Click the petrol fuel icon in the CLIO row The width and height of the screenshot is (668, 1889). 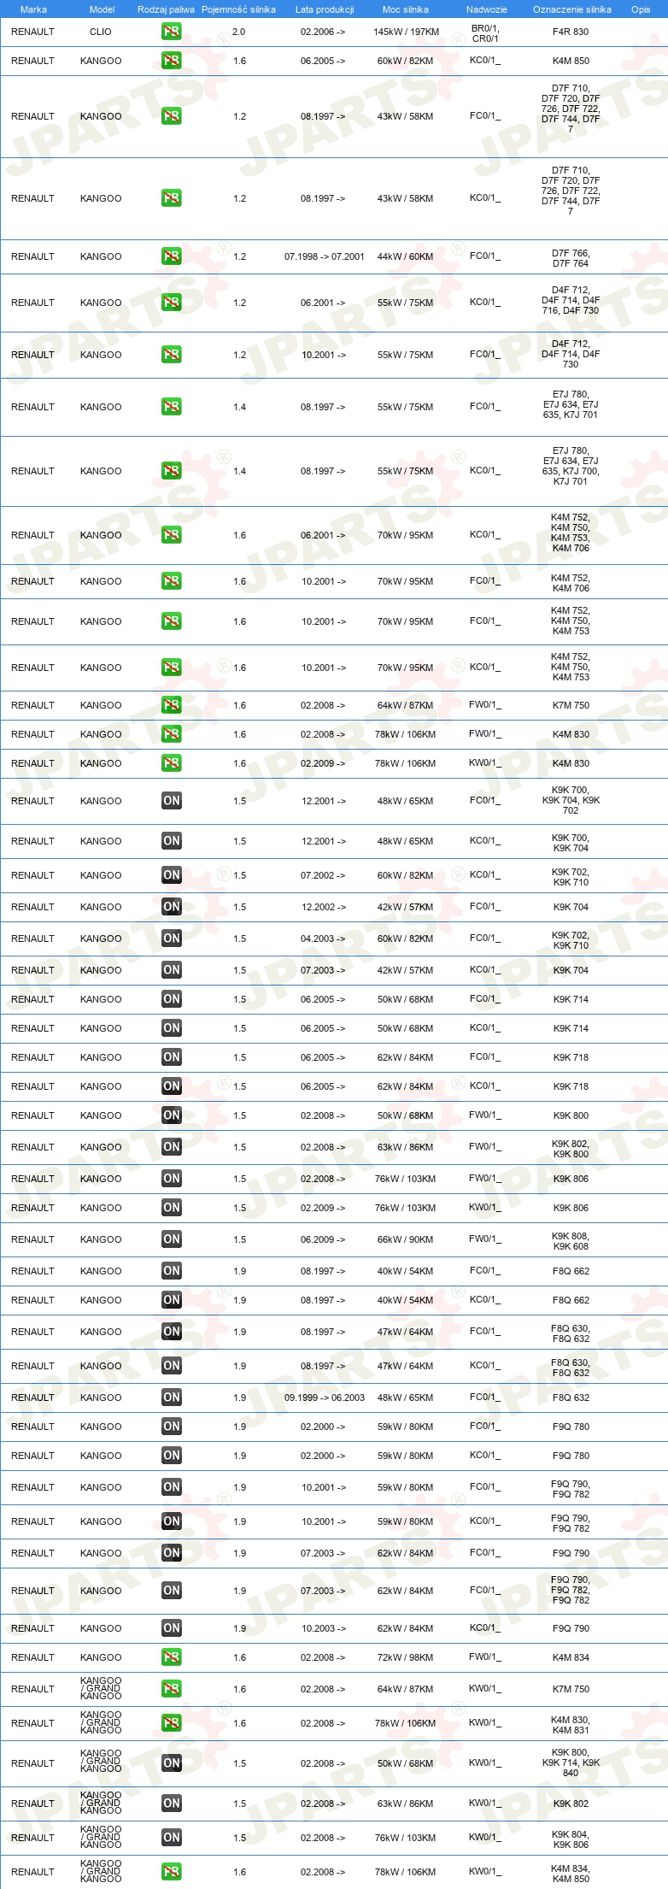(x=171, y=32)
